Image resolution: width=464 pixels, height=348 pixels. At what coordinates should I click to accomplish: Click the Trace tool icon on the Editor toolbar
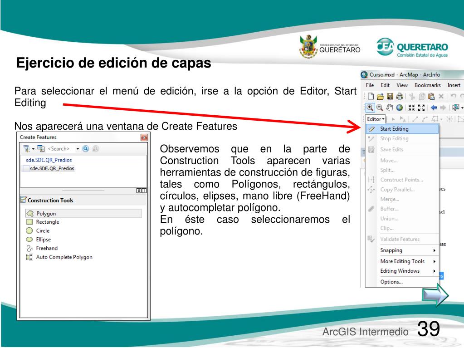coord(435,119)
